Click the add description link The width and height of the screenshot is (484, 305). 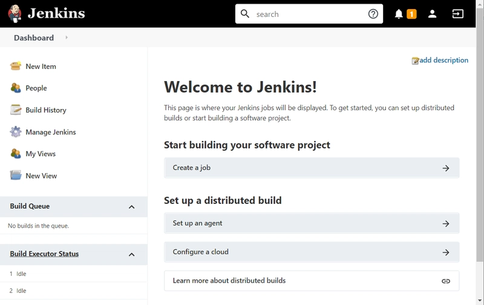coord(443,61)
